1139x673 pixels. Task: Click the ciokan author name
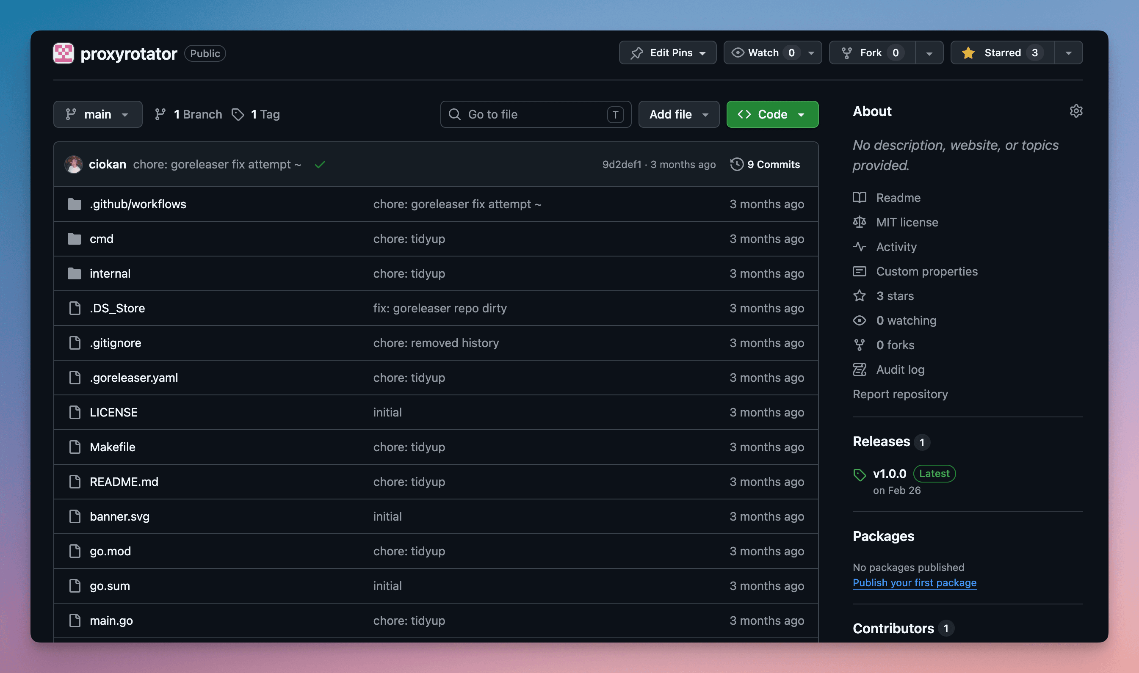[108, 164]
